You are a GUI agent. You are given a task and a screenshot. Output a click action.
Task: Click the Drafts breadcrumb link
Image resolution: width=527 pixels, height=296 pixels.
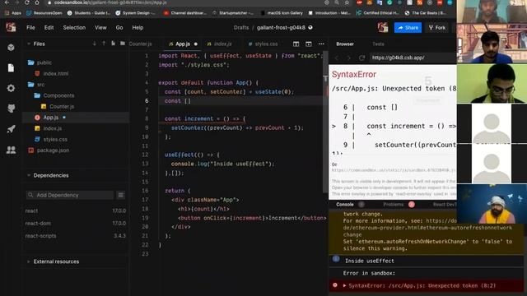tap(241, 27)
